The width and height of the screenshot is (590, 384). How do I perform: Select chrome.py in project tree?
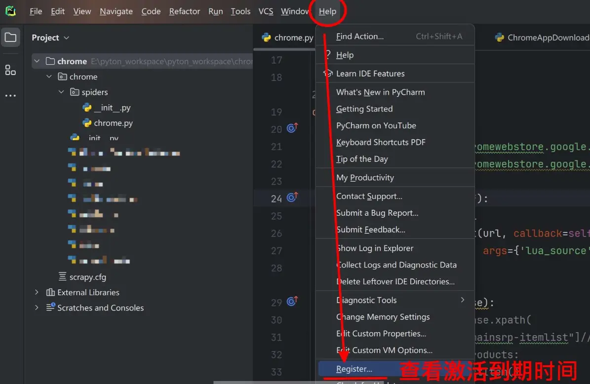pos(113,123)
